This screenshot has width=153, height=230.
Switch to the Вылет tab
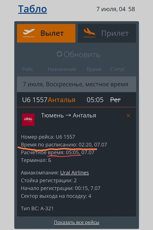coord(46,33)
